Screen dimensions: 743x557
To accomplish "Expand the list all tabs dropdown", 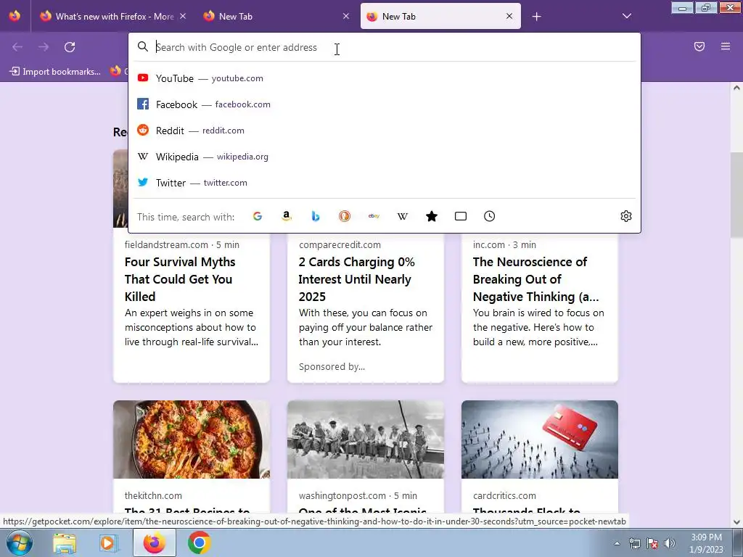I will [x=627, y=16].
